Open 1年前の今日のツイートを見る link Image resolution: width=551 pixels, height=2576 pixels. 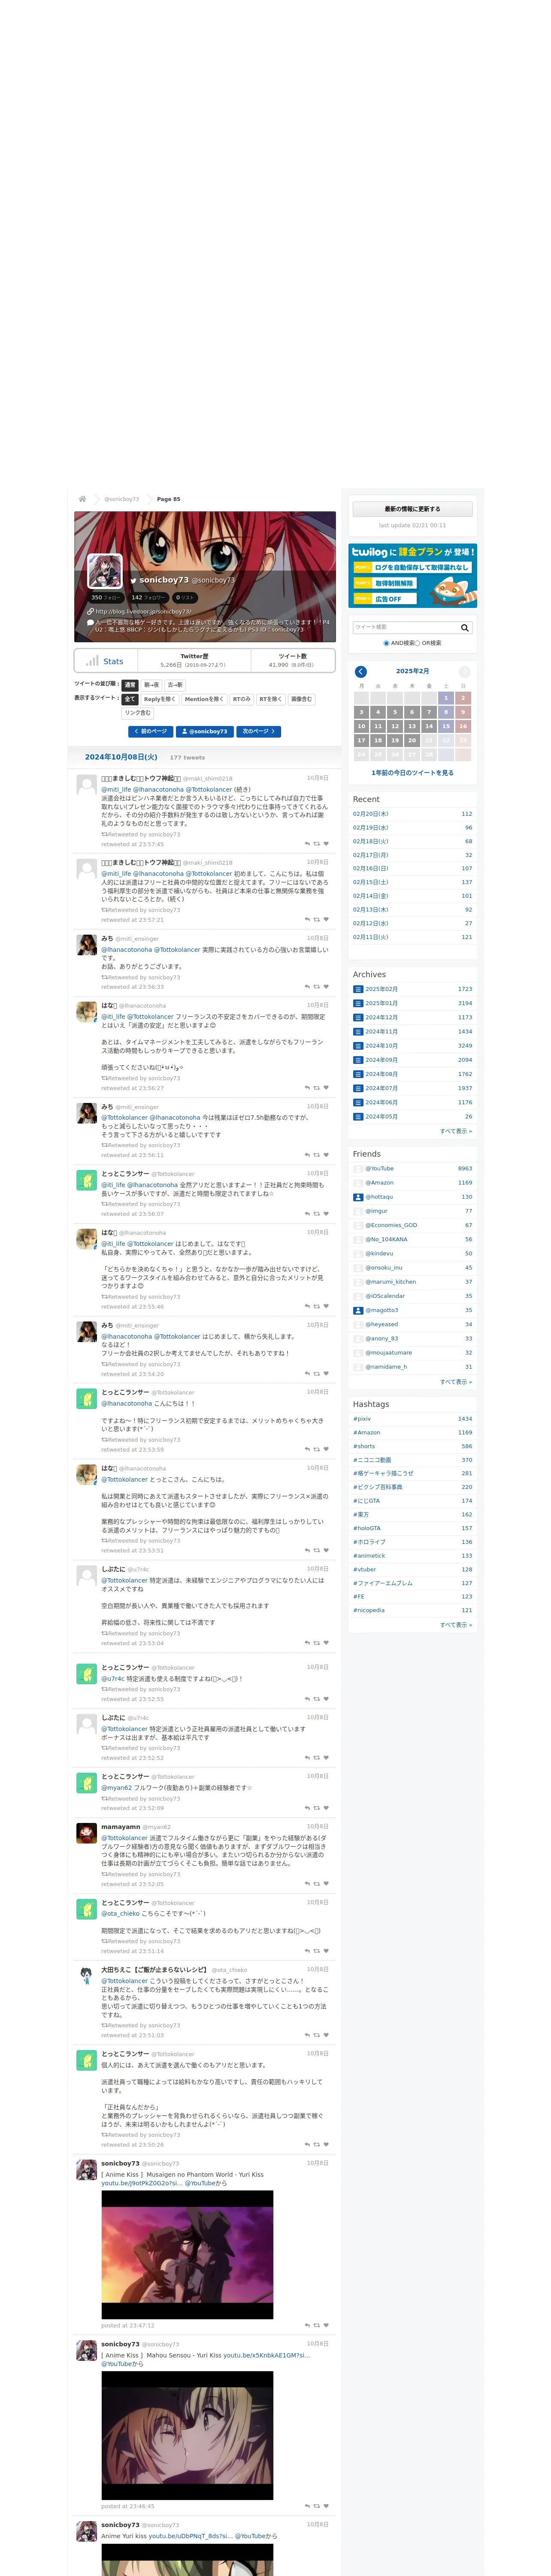pos(413,772)
